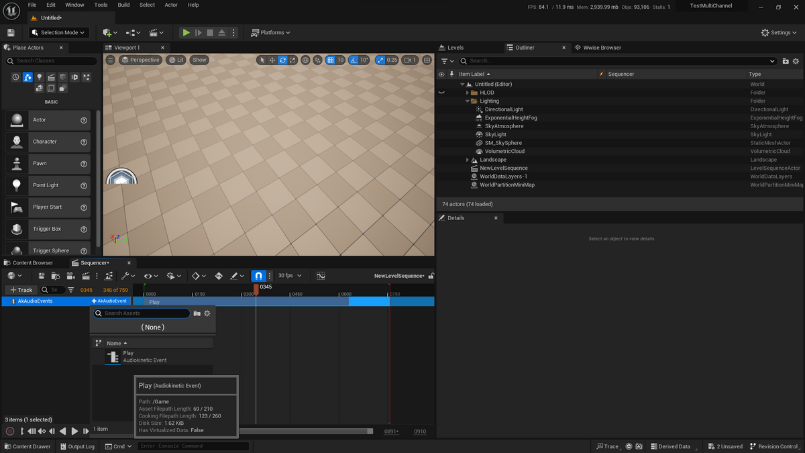Click the viewport hamburger options menu

(111, 60)
